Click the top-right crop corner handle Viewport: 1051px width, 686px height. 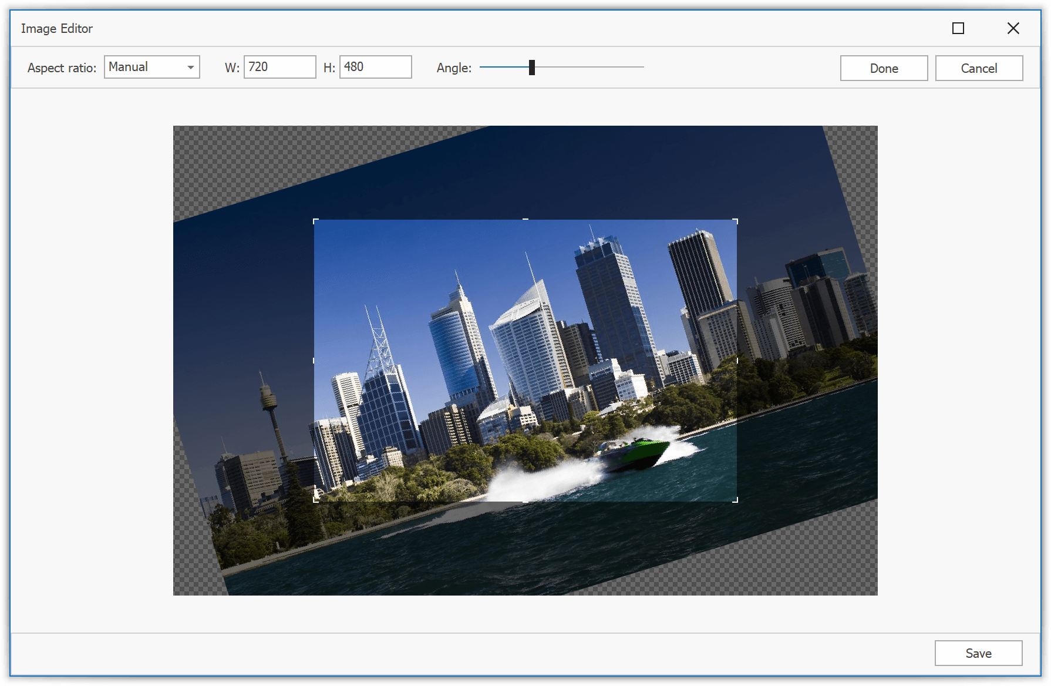click(736, 220)
